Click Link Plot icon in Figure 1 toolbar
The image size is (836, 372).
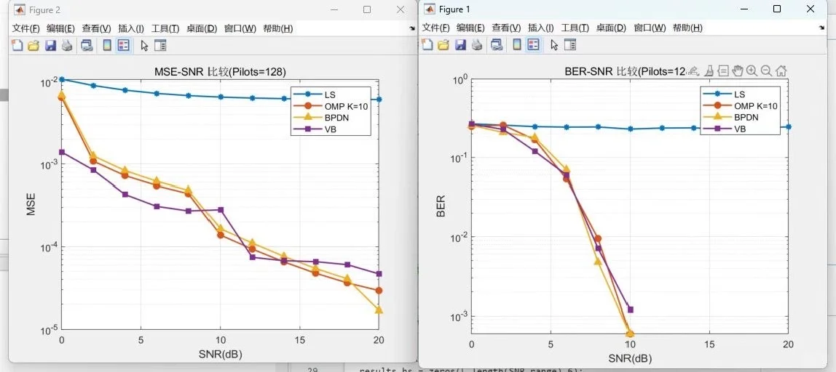point(497,45)
